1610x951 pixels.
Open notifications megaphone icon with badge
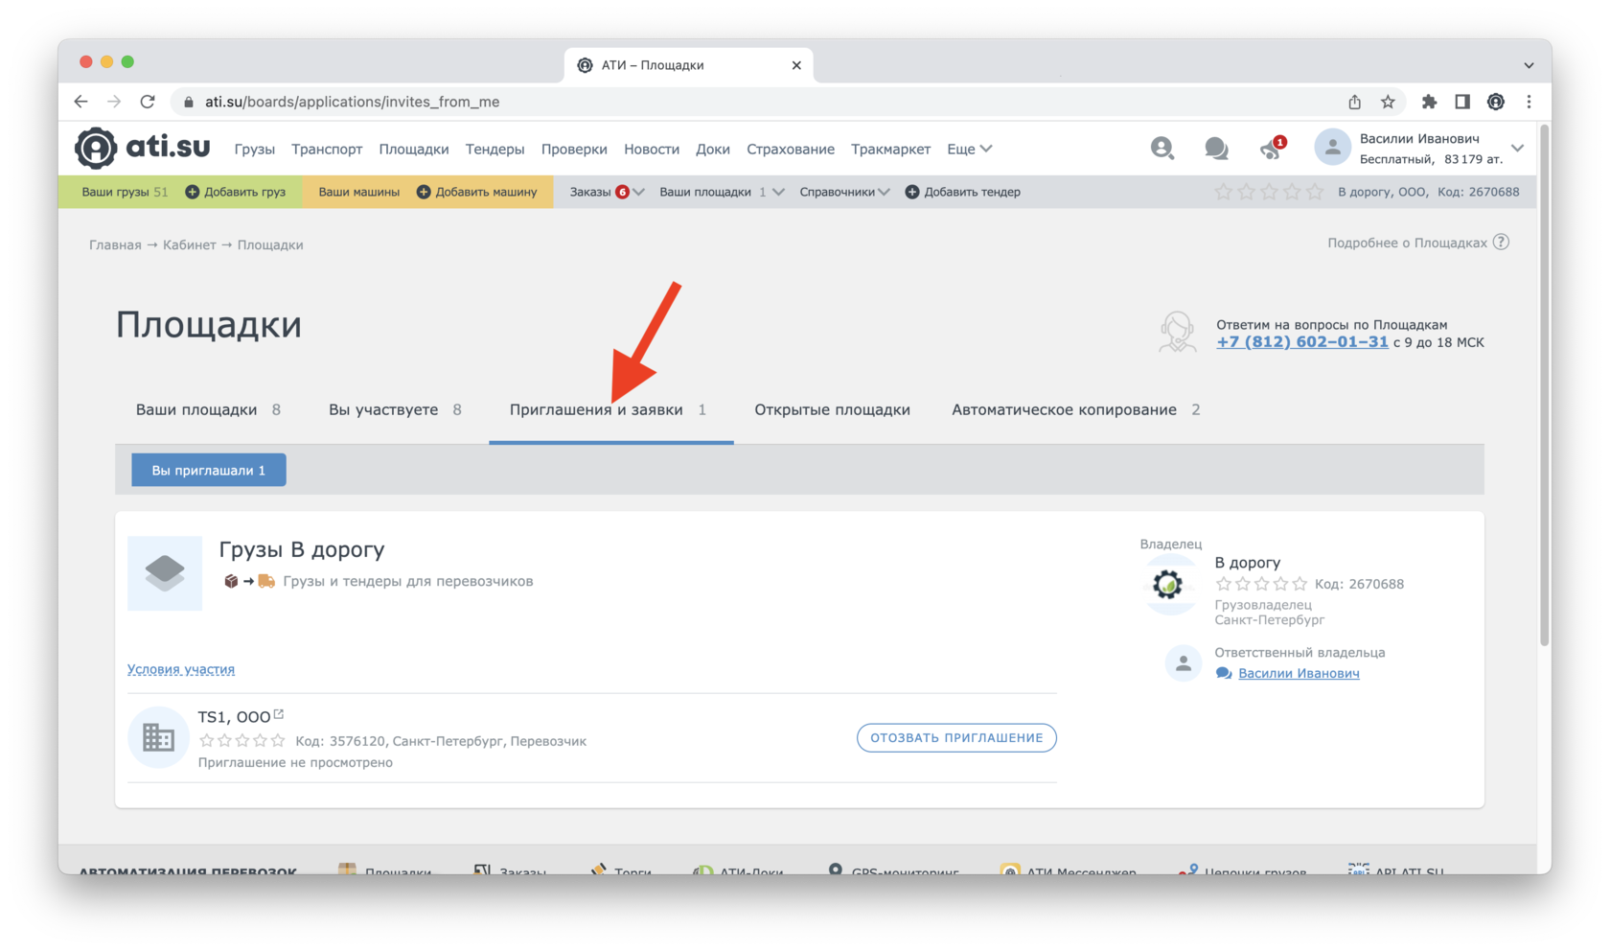pyautogui.click(x=1271, y=149)
